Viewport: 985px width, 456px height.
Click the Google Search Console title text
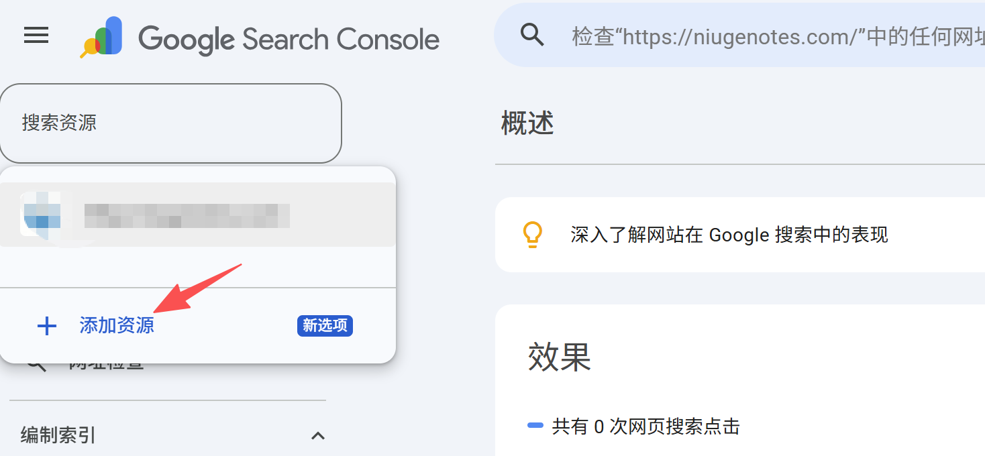click(x=289, y=39)
